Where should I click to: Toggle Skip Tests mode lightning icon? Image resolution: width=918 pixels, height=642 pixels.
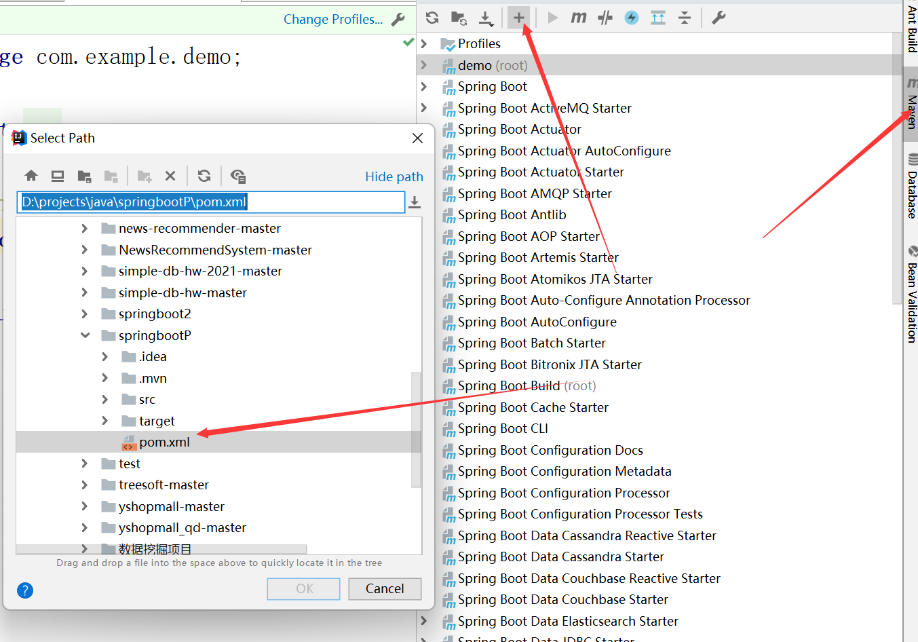click(632, 18)
